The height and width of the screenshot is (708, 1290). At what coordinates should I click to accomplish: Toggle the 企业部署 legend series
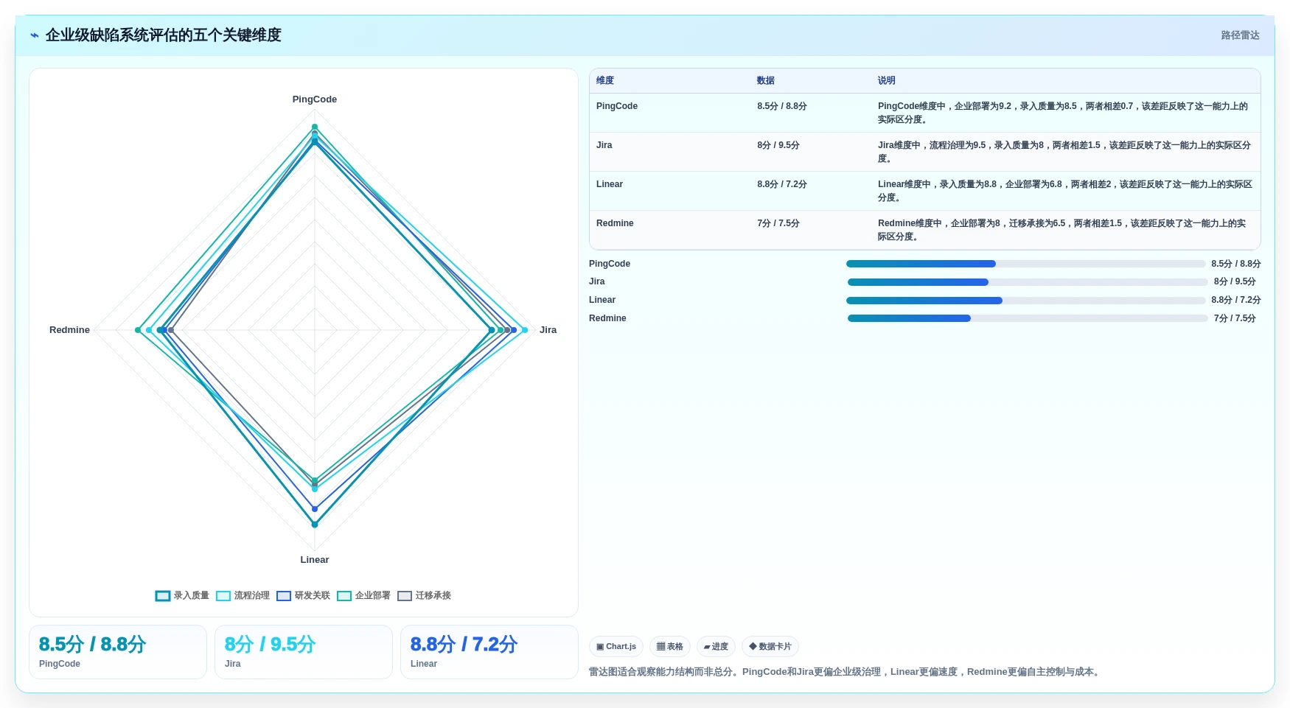pos(363,595)
